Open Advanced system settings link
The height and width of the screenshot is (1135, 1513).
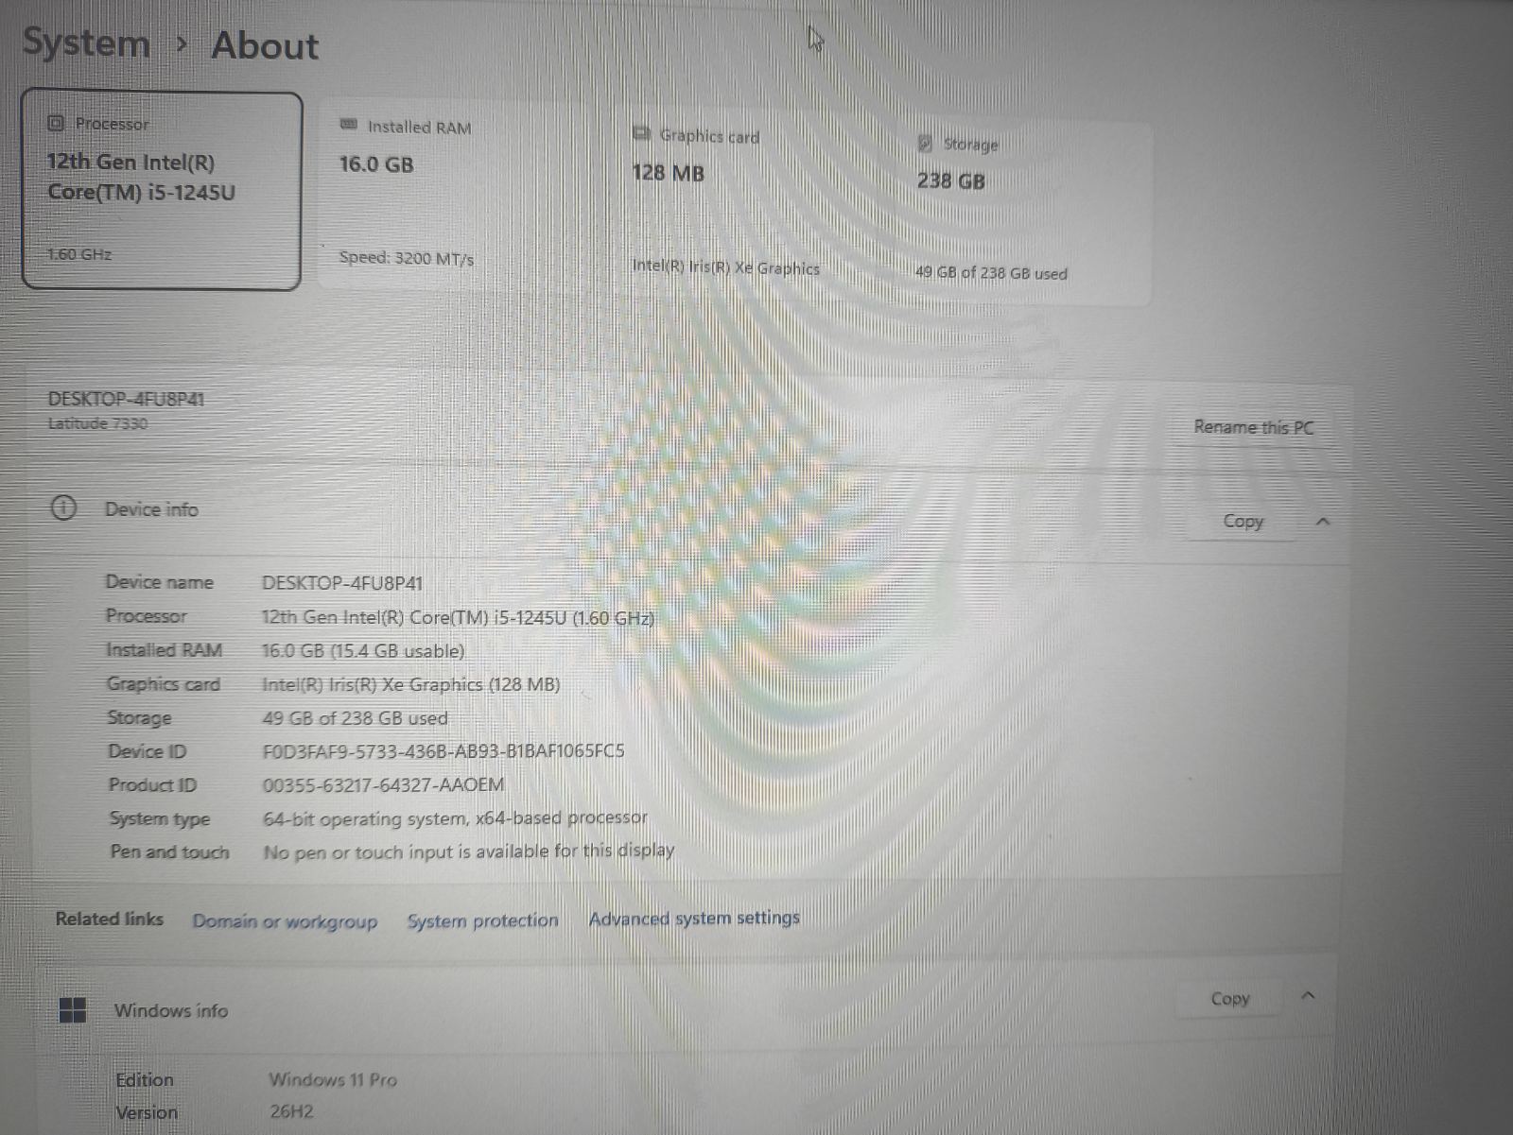pyautogui.click(x=694, y=918)
